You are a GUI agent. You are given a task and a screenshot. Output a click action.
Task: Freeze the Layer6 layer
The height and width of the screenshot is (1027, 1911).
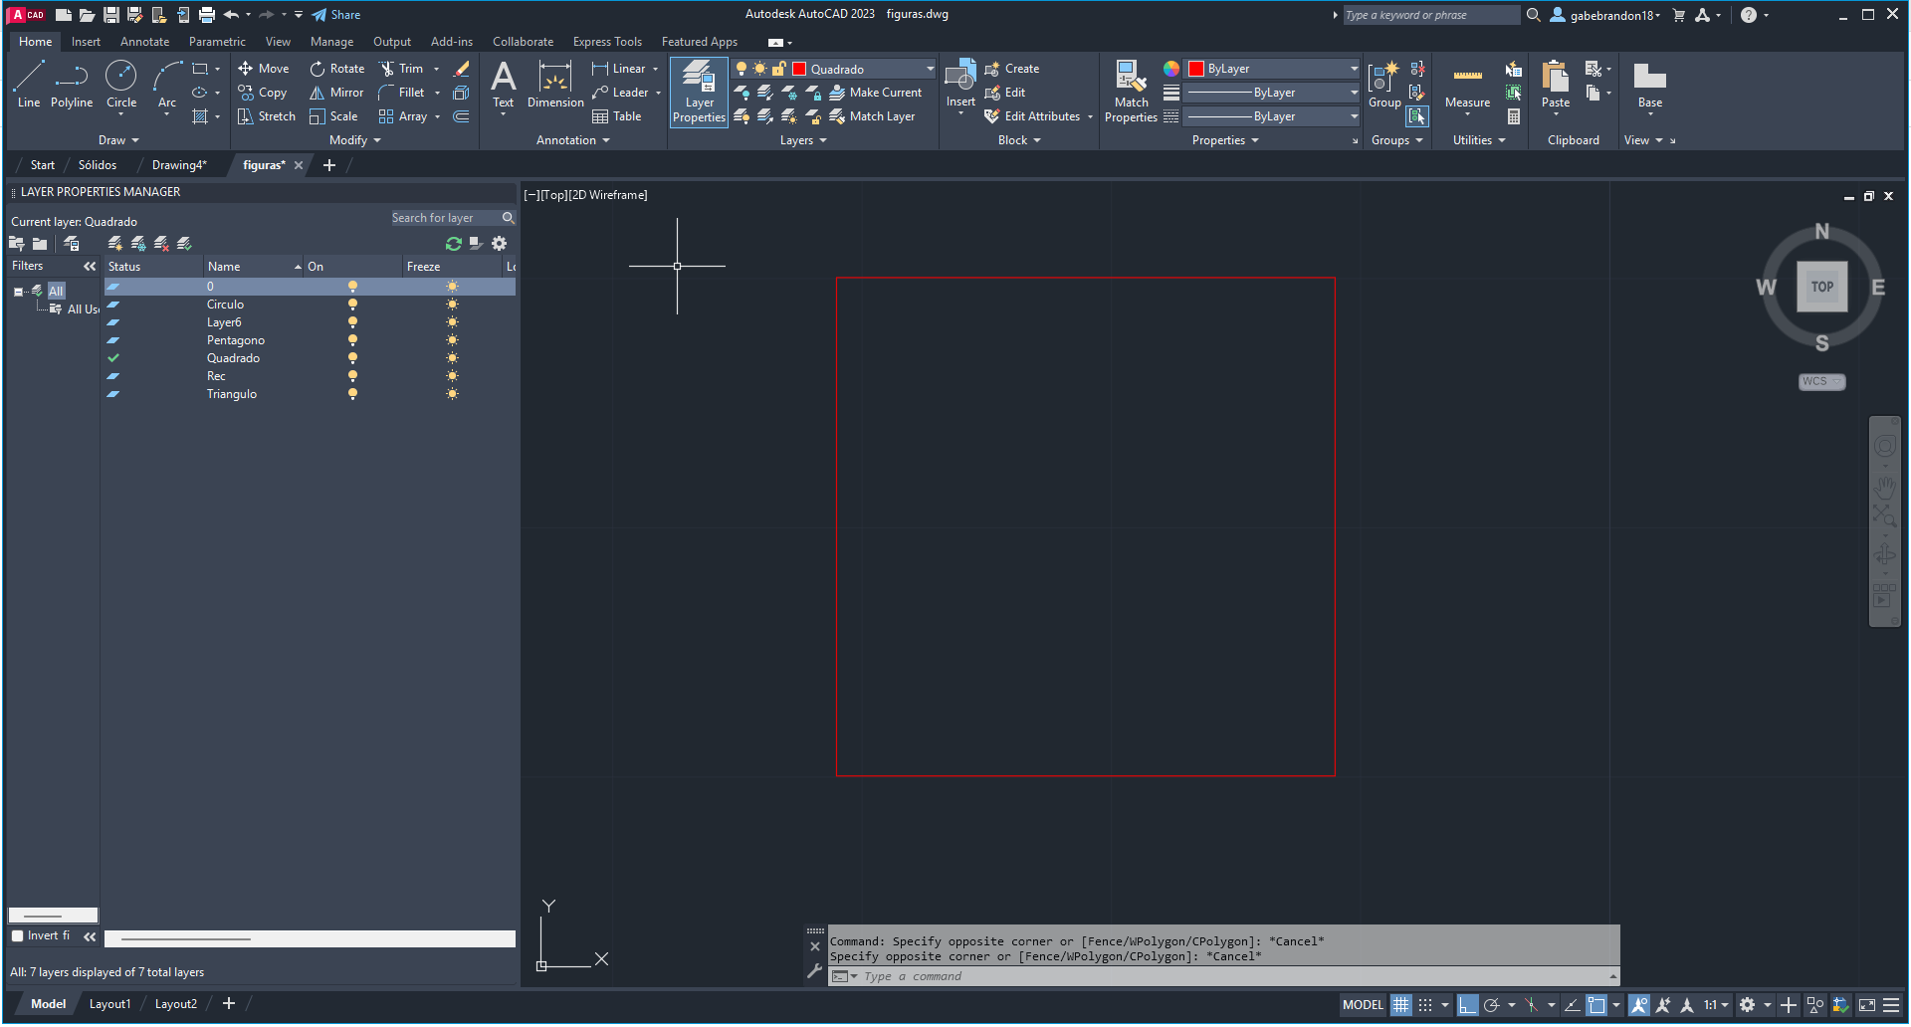pos(452,322)
